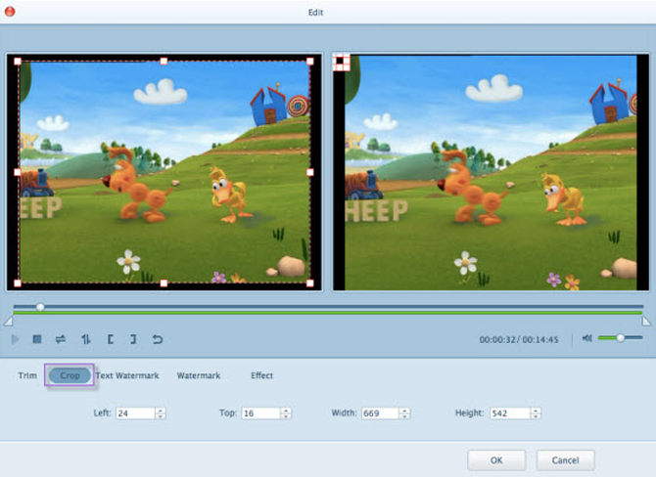The height and width of the screenshot is (478, 656).
Task: Click the stop playback square icon
Action: [37, 339]
